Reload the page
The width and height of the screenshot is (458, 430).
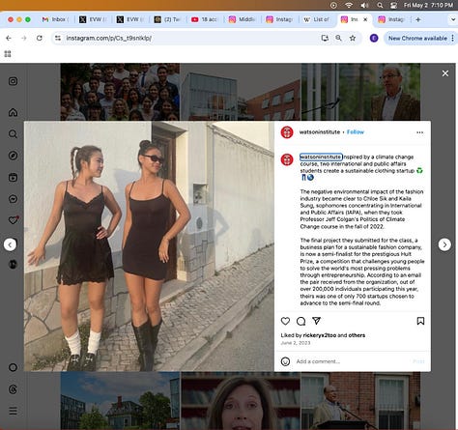tap(40, 38)
